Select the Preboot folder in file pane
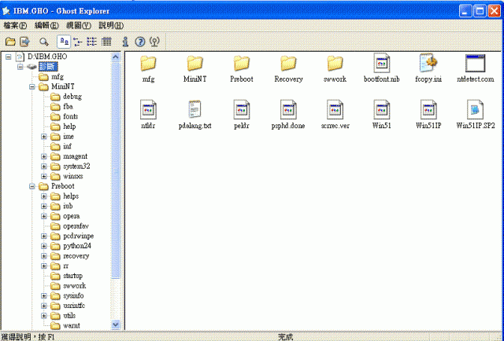The height and width of the screenshot is (341, 504). click(x=242, y=68)
